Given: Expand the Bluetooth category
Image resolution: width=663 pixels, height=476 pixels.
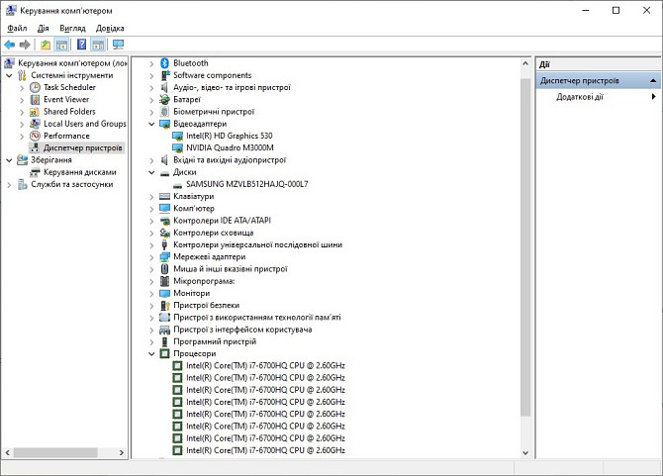Looking at the screenshot, I should [151, 63].
